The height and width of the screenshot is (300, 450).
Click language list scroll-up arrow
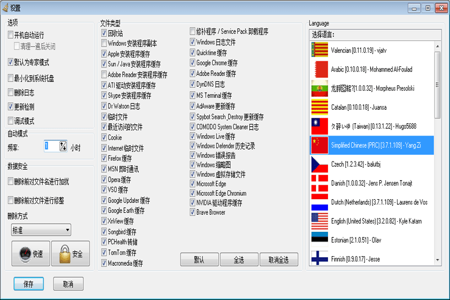tap(438, 46)
